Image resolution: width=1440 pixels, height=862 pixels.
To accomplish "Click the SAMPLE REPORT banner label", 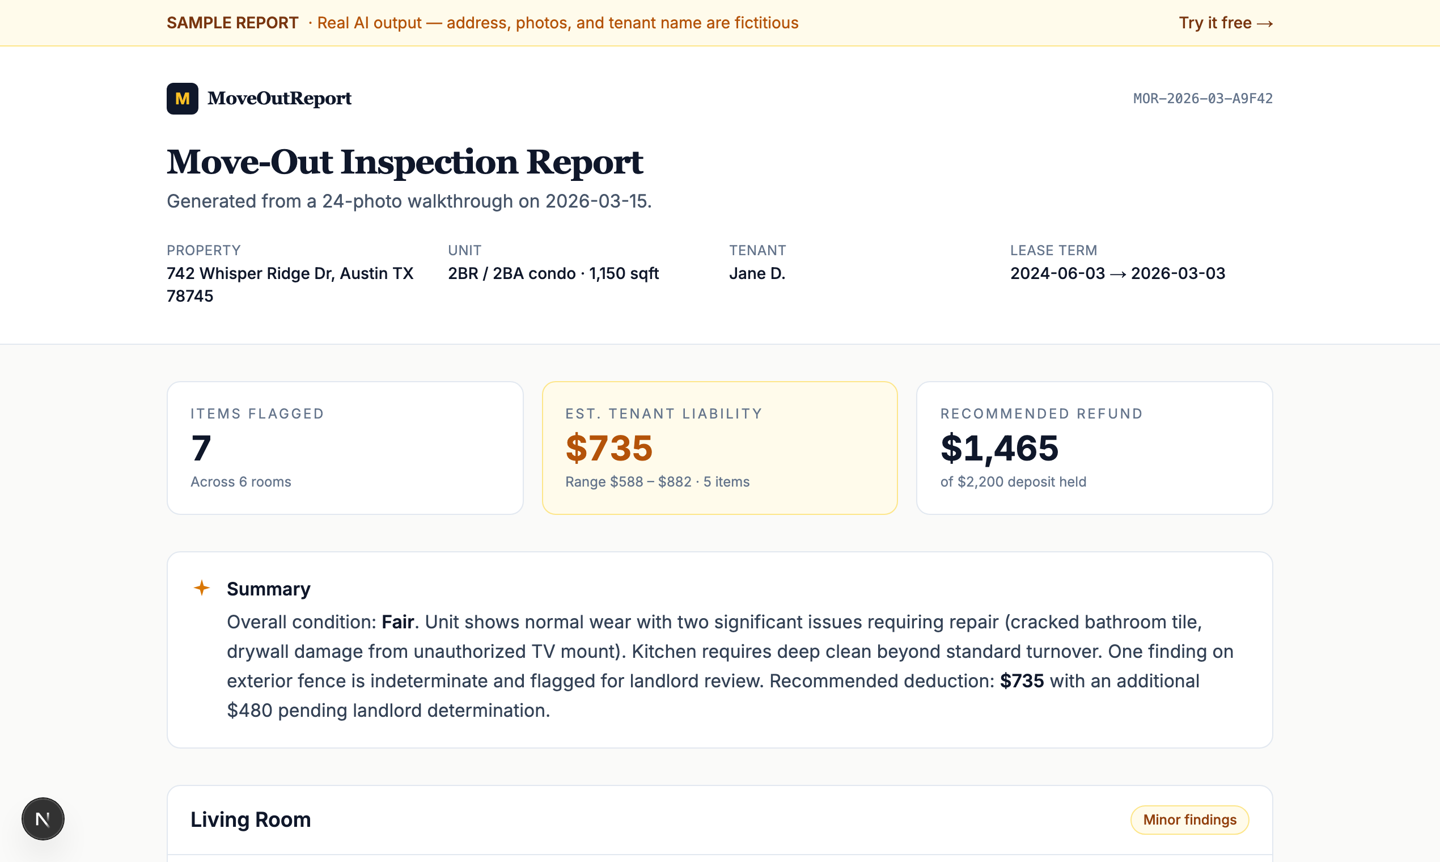I will coord(232,23).
